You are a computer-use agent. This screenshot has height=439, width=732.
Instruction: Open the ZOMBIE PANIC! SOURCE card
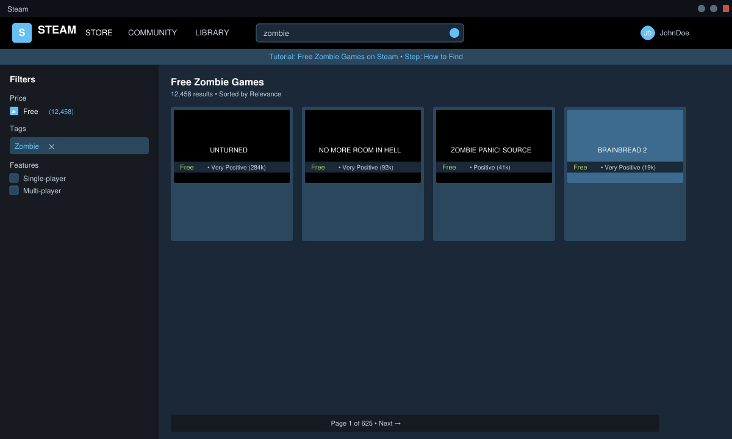click(494, 174)
